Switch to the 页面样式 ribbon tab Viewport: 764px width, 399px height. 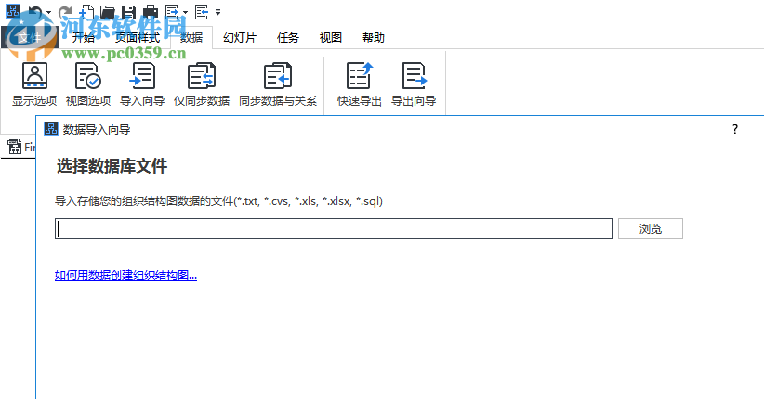[137, 37]
